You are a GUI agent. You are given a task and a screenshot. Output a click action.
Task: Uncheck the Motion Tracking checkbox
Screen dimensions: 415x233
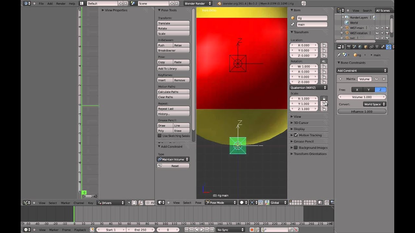tap(296, 135)
